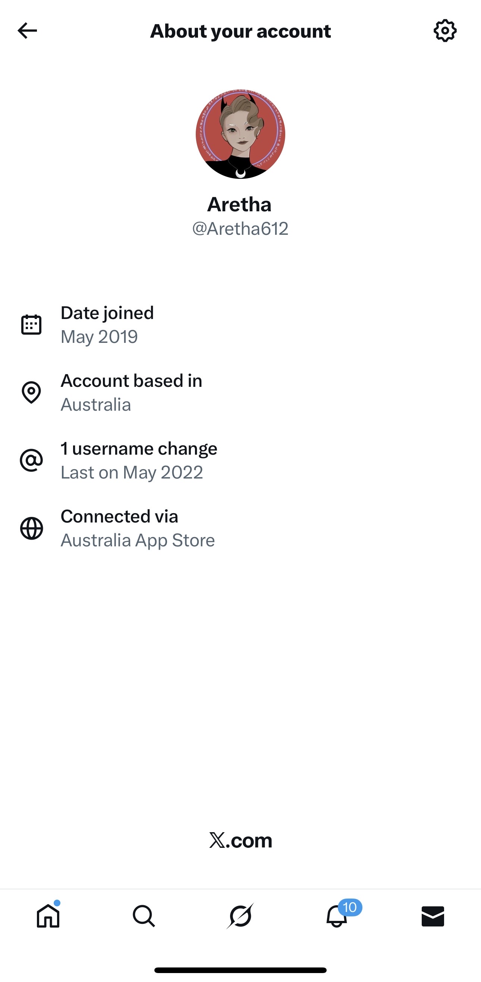Tap Aretha's profile avatar
The width and height of the screenshot is (481, 982).
pyautogui.click(x=240, y=134)
